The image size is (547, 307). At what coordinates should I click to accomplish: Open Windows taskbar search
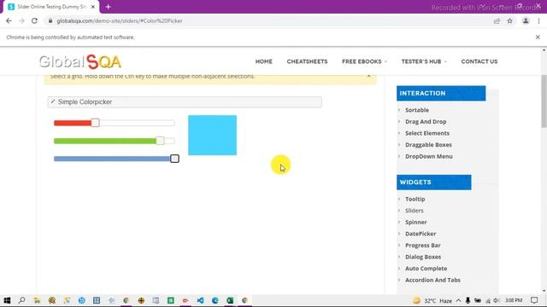21,300
